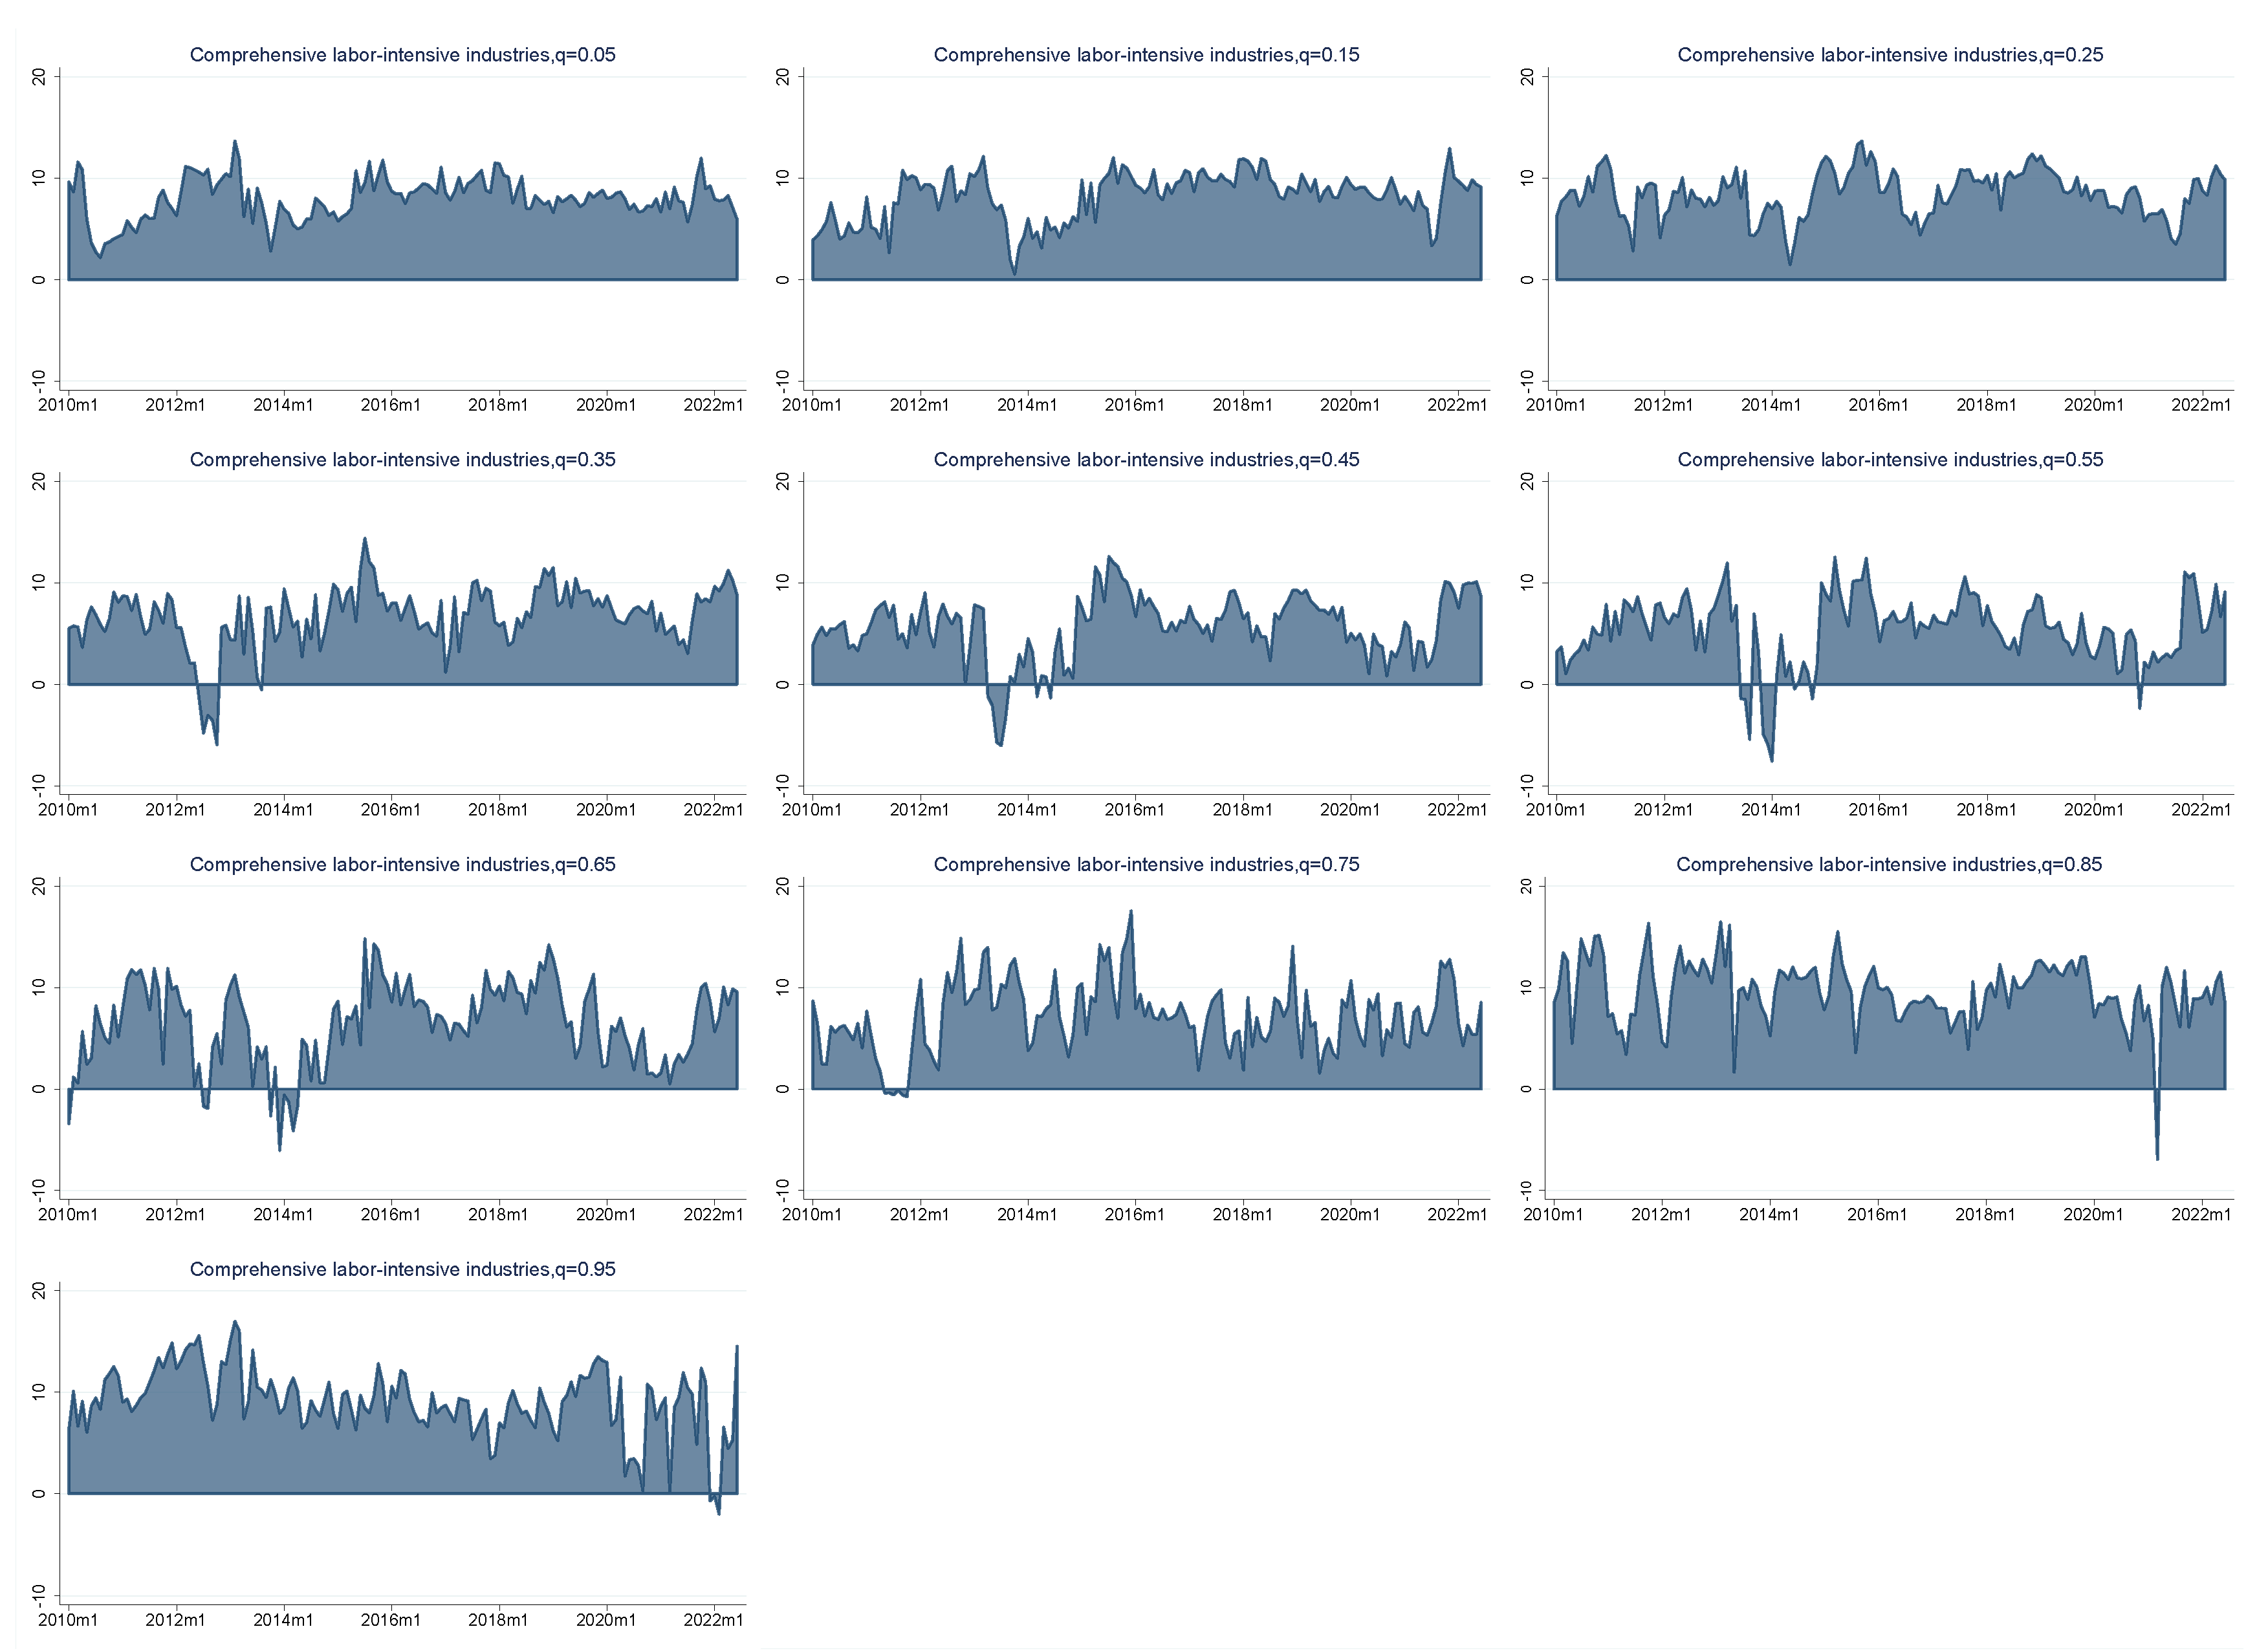Click 2022m1 axis label in q=0.55 chart

[2201, 810]
